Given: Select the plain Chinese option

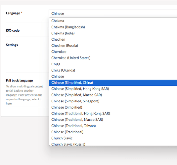Looking at the screenshot, I should coord(113,77).
